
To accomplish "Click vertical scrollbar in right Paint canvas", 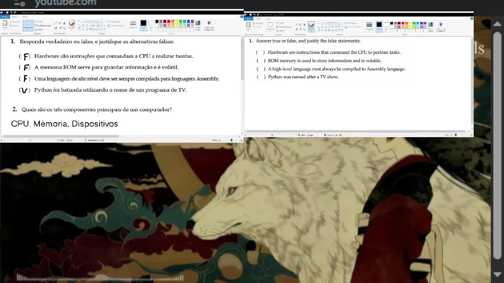I will tap(472, 81).
